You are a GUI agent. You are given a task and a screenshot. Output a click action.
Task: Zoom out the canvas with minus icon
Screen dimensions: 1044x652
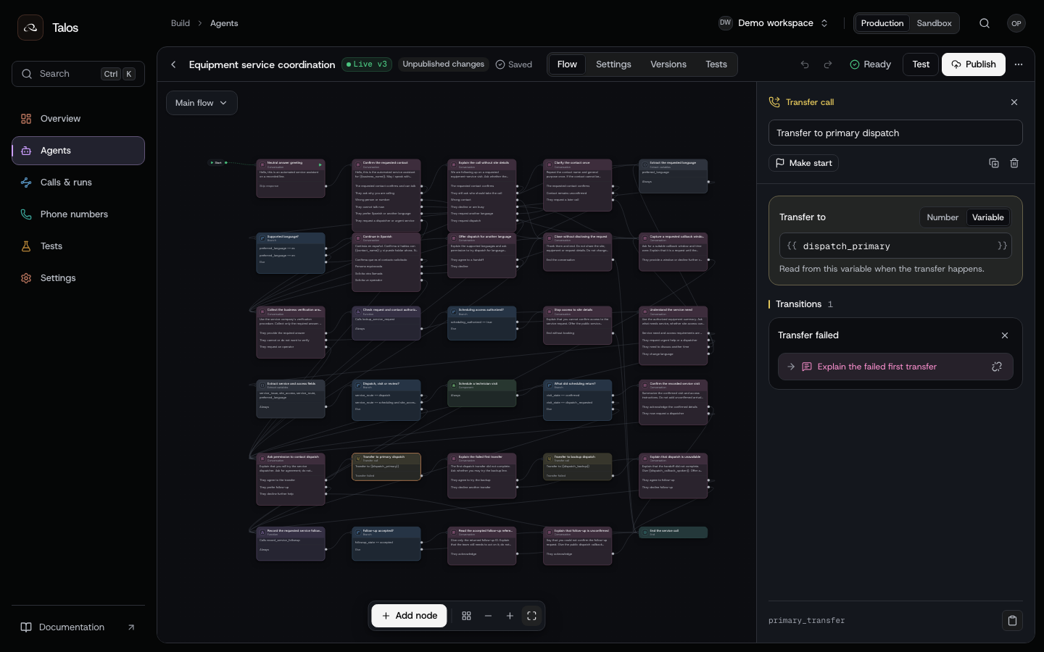[488, 616]
